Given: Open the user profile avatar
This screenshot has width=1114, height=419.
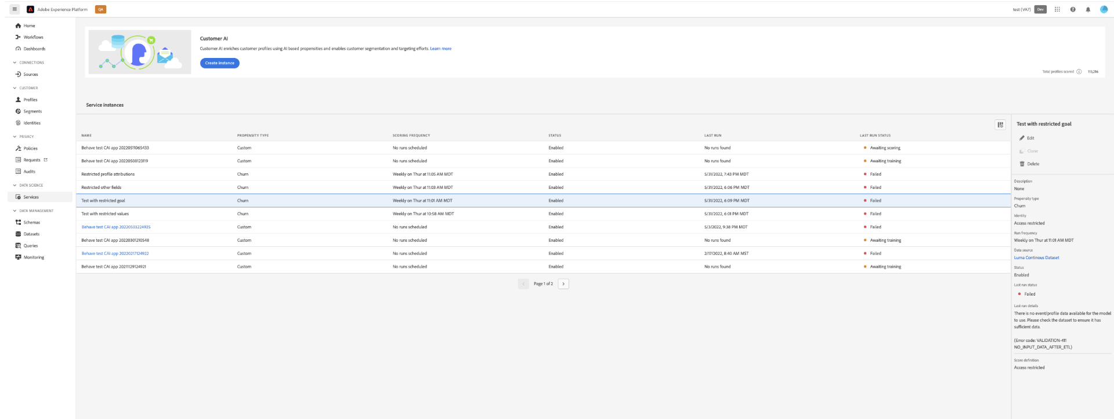Looking at the screenshot, I should 1104,9.
